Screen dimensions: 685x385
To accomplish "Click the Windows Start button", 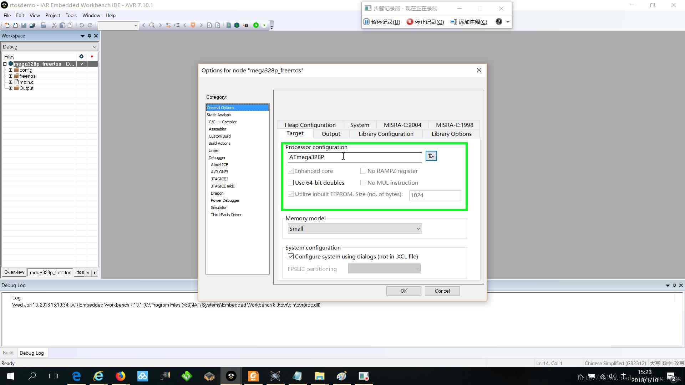I will 11,376.
